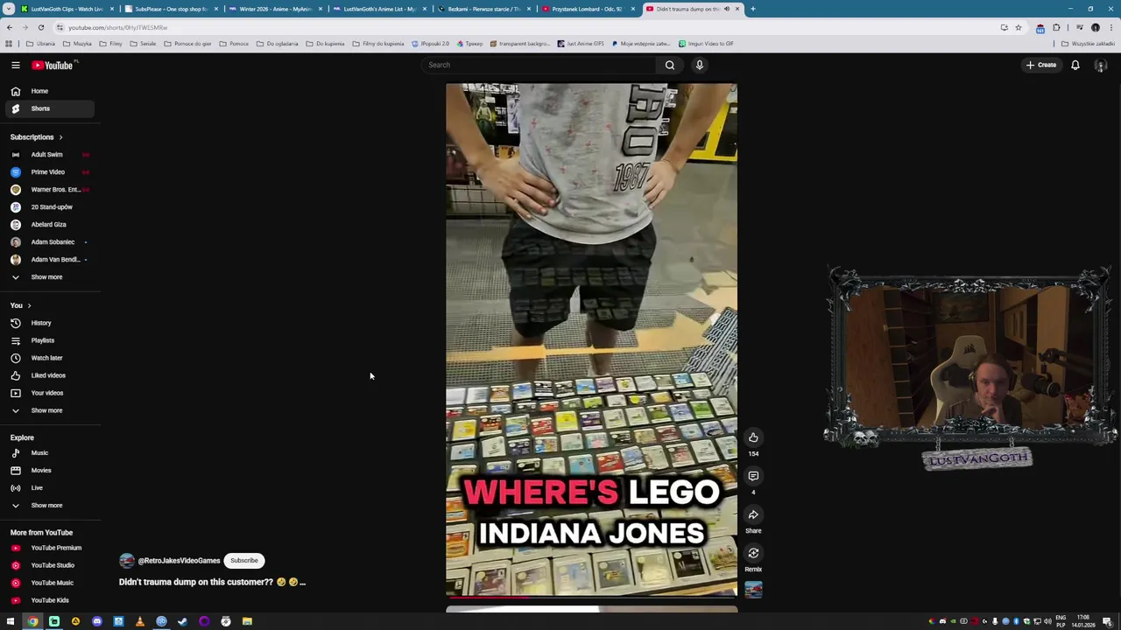Open the RetroJakesVideoGames channel avatar
This screenshot has width=1121, height=630.
pyautogui.click(x=127, y=561)
